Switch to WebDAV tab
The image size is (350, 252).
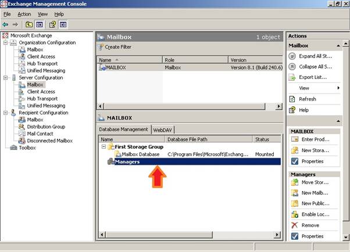(x=163, y=130)
